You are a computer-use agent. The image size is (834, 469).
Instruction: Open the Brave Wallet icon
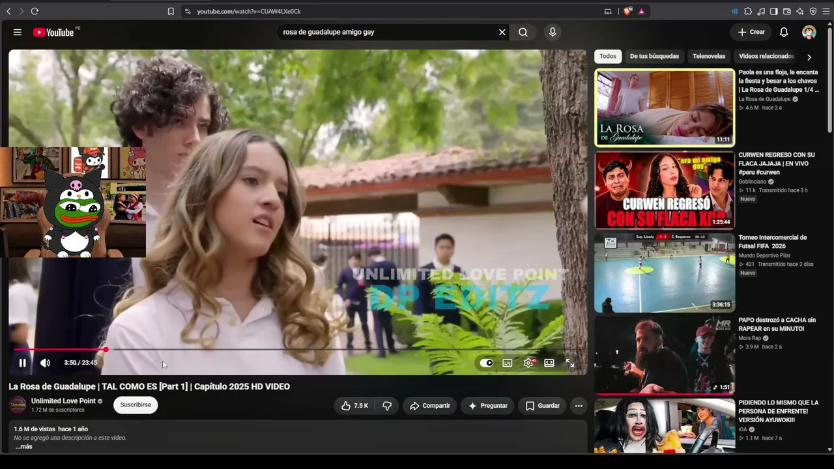(787, 11)
